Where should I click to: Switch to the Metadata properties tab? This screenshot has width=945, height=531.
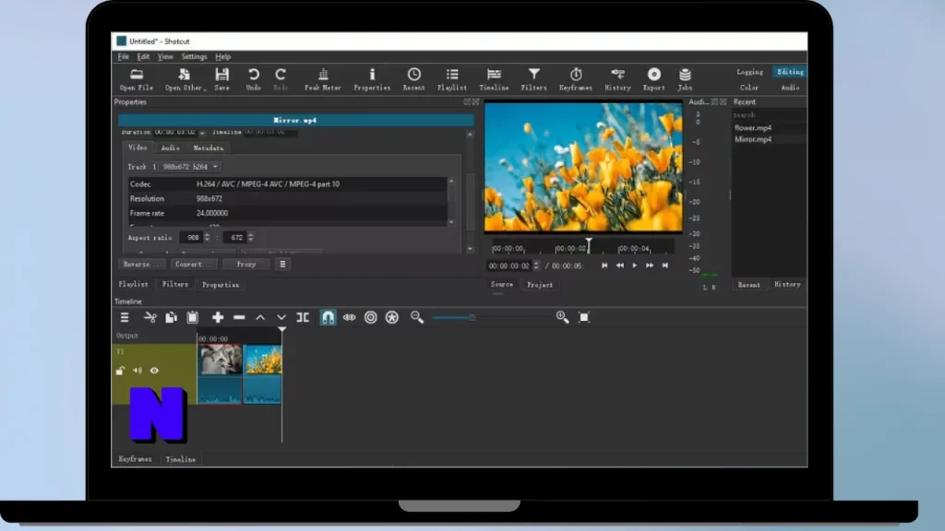[209, 148]
